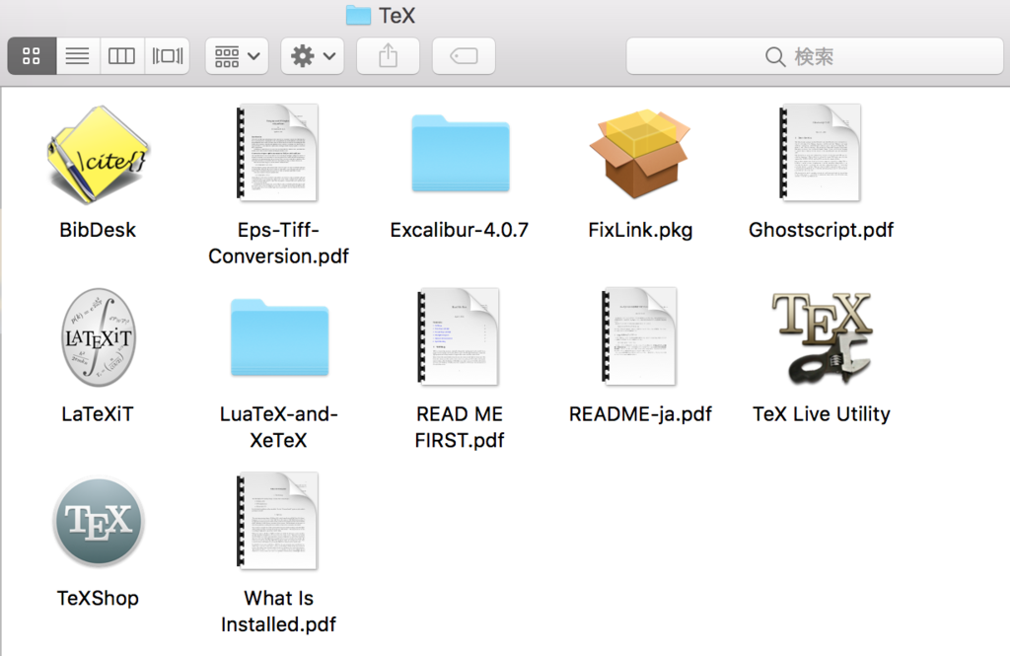Click the TeXShop name label
The width and height of the screenshot is (1010, 656).
(98, 598)
